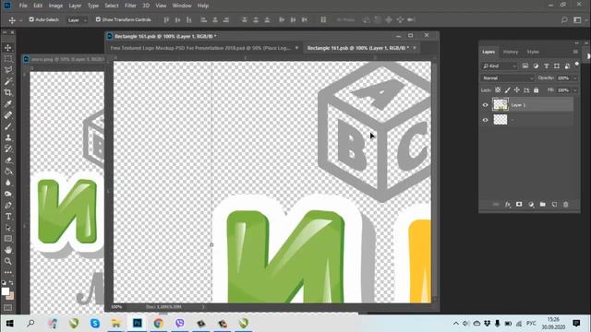
Task: Hide the bottom layer visibility eye
Action: click(486, 120)
